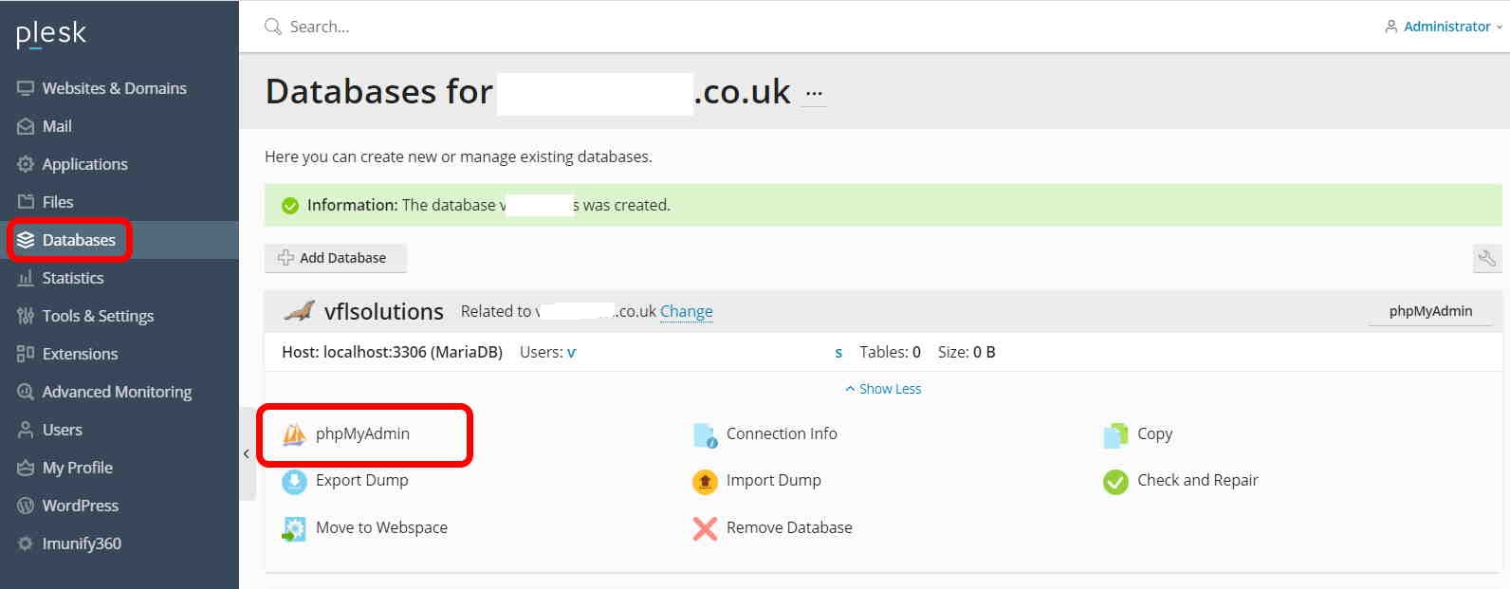Click the Export Dump download icon
Screen dimensions: 1510x589
294,482
